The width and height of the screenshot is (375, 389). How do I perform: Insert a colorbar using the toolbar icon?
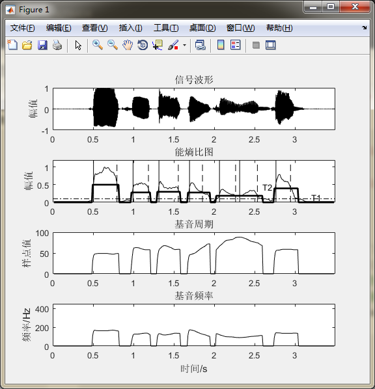point(221,46)
